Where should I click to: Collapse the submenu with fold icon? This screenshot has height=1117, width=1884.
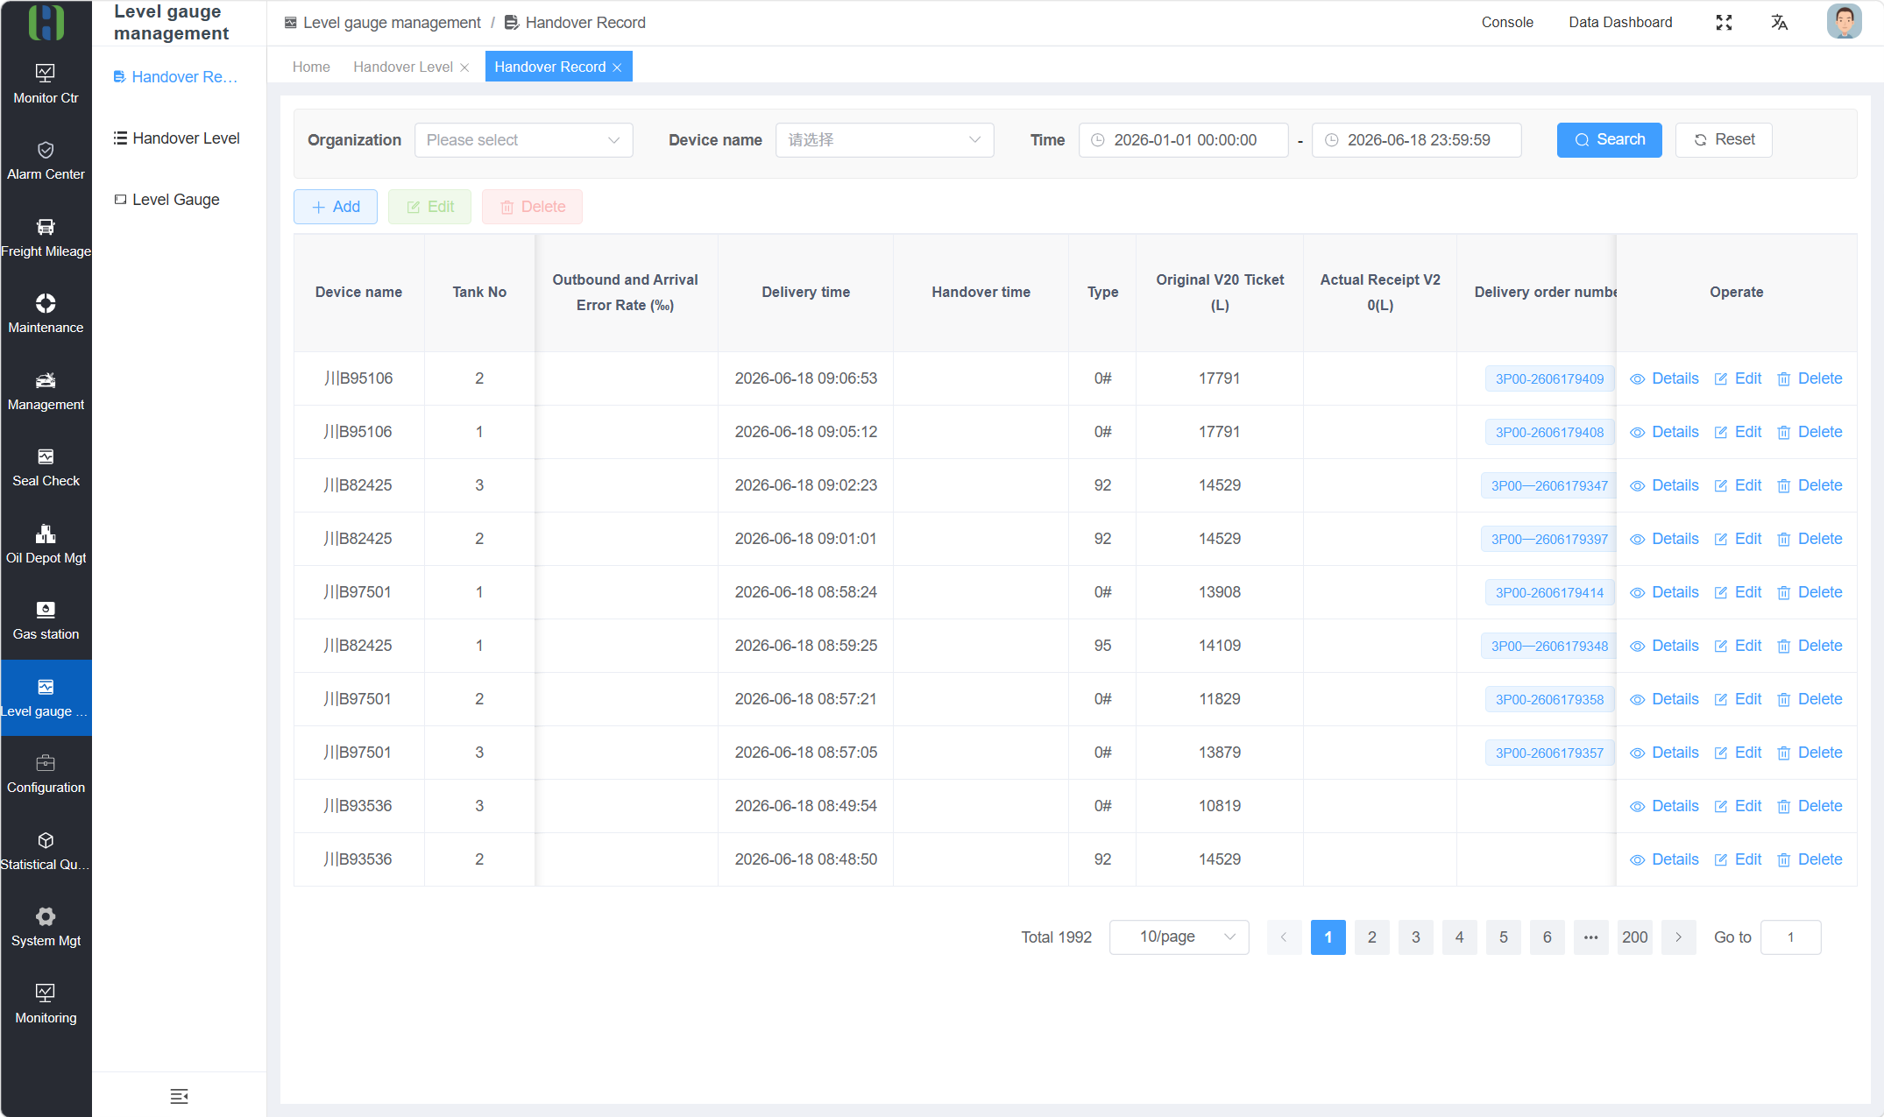point(179,1096)
